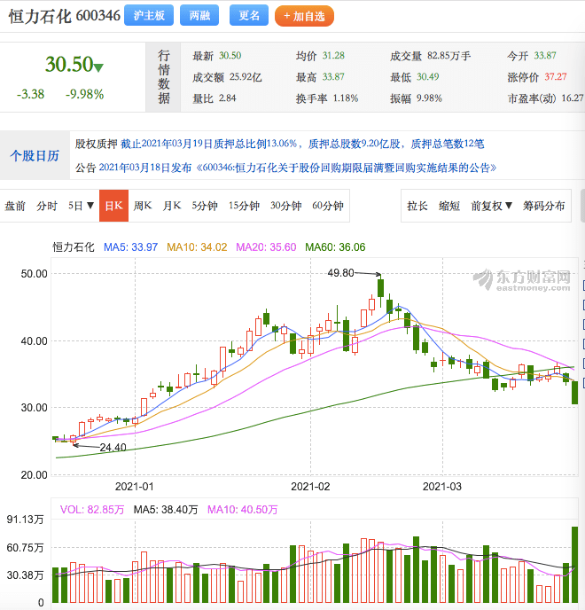Click the MA20: 35.60 legend label
Viewport: 585px width, 610px height.
[x=266, y=247]
